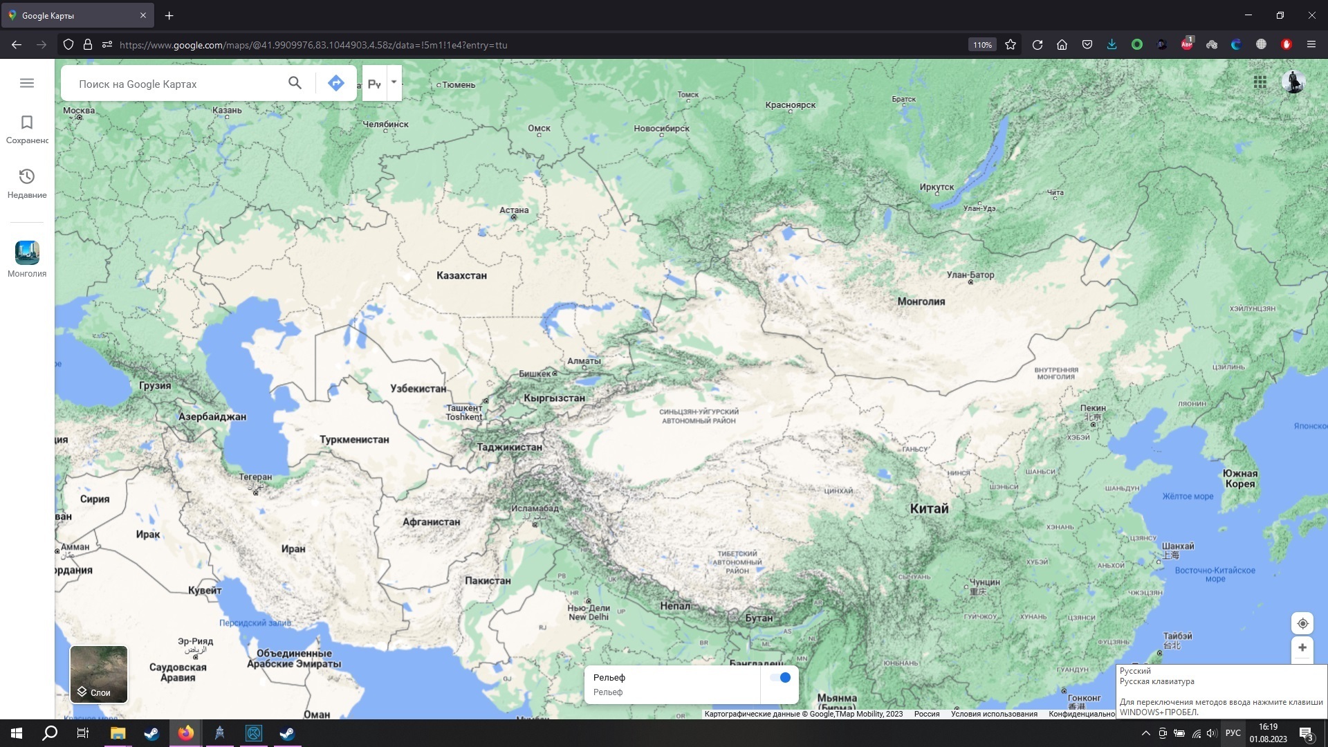Screen dimensions: 1328x747
Task: Open Task View on the taskbar
Action: 83,733
